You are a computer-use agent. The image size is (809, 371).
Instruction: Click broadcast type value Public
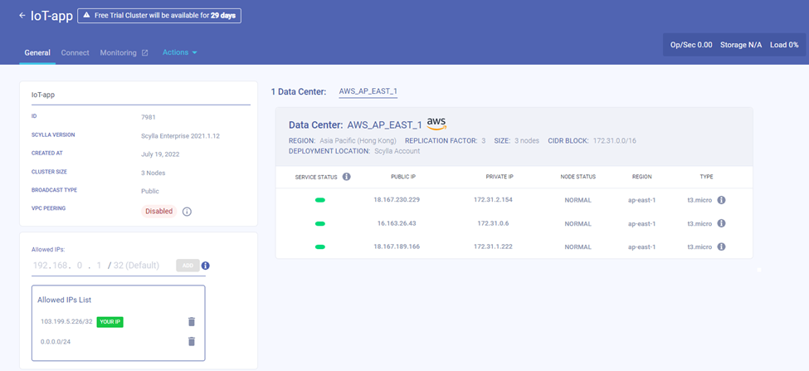149,191
